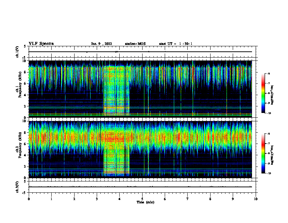Click the "-10" label on ch.1 colorbar

click(269, 113)
